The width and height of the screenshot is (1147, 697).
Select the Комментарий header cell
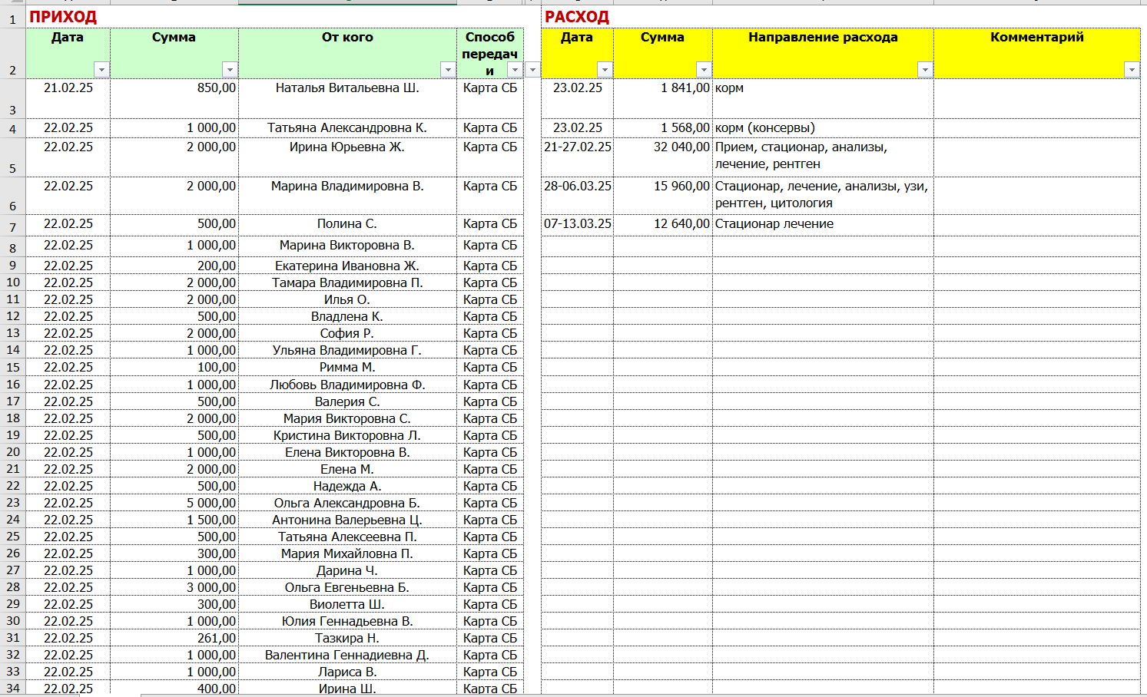tap(1037, 53)
